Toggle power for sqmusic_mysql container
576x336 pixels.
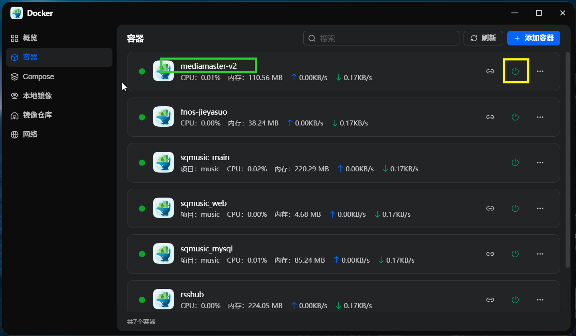pos(515,253)
